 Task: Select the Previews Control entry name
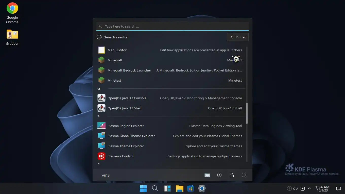[x=120, y=156]
